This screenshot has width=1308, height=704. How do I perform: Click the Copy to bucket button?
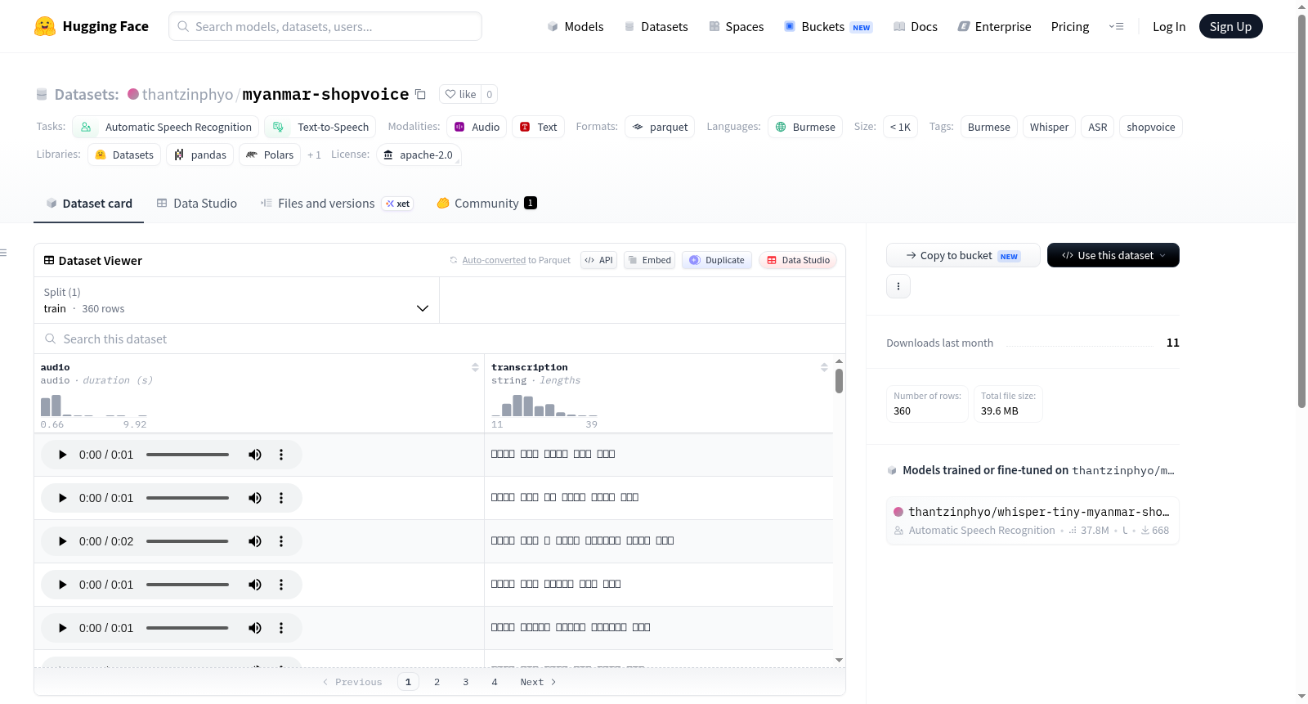pos(963,255)
